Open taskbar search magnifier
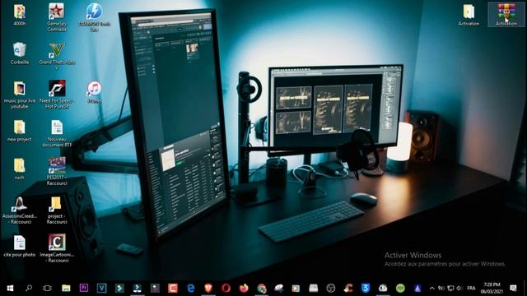 (29, 288)
